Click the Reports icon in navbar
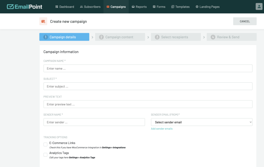264x167 pixels. click(x=133, y=7)
